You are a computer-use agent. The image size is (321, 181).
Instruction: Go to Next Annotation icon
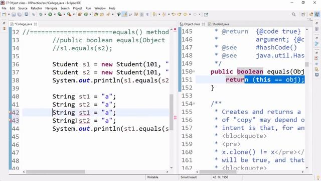point(154,15)
